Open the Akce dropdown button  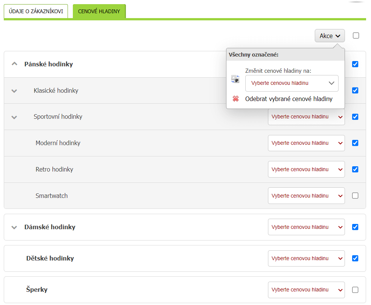[329, 36]
